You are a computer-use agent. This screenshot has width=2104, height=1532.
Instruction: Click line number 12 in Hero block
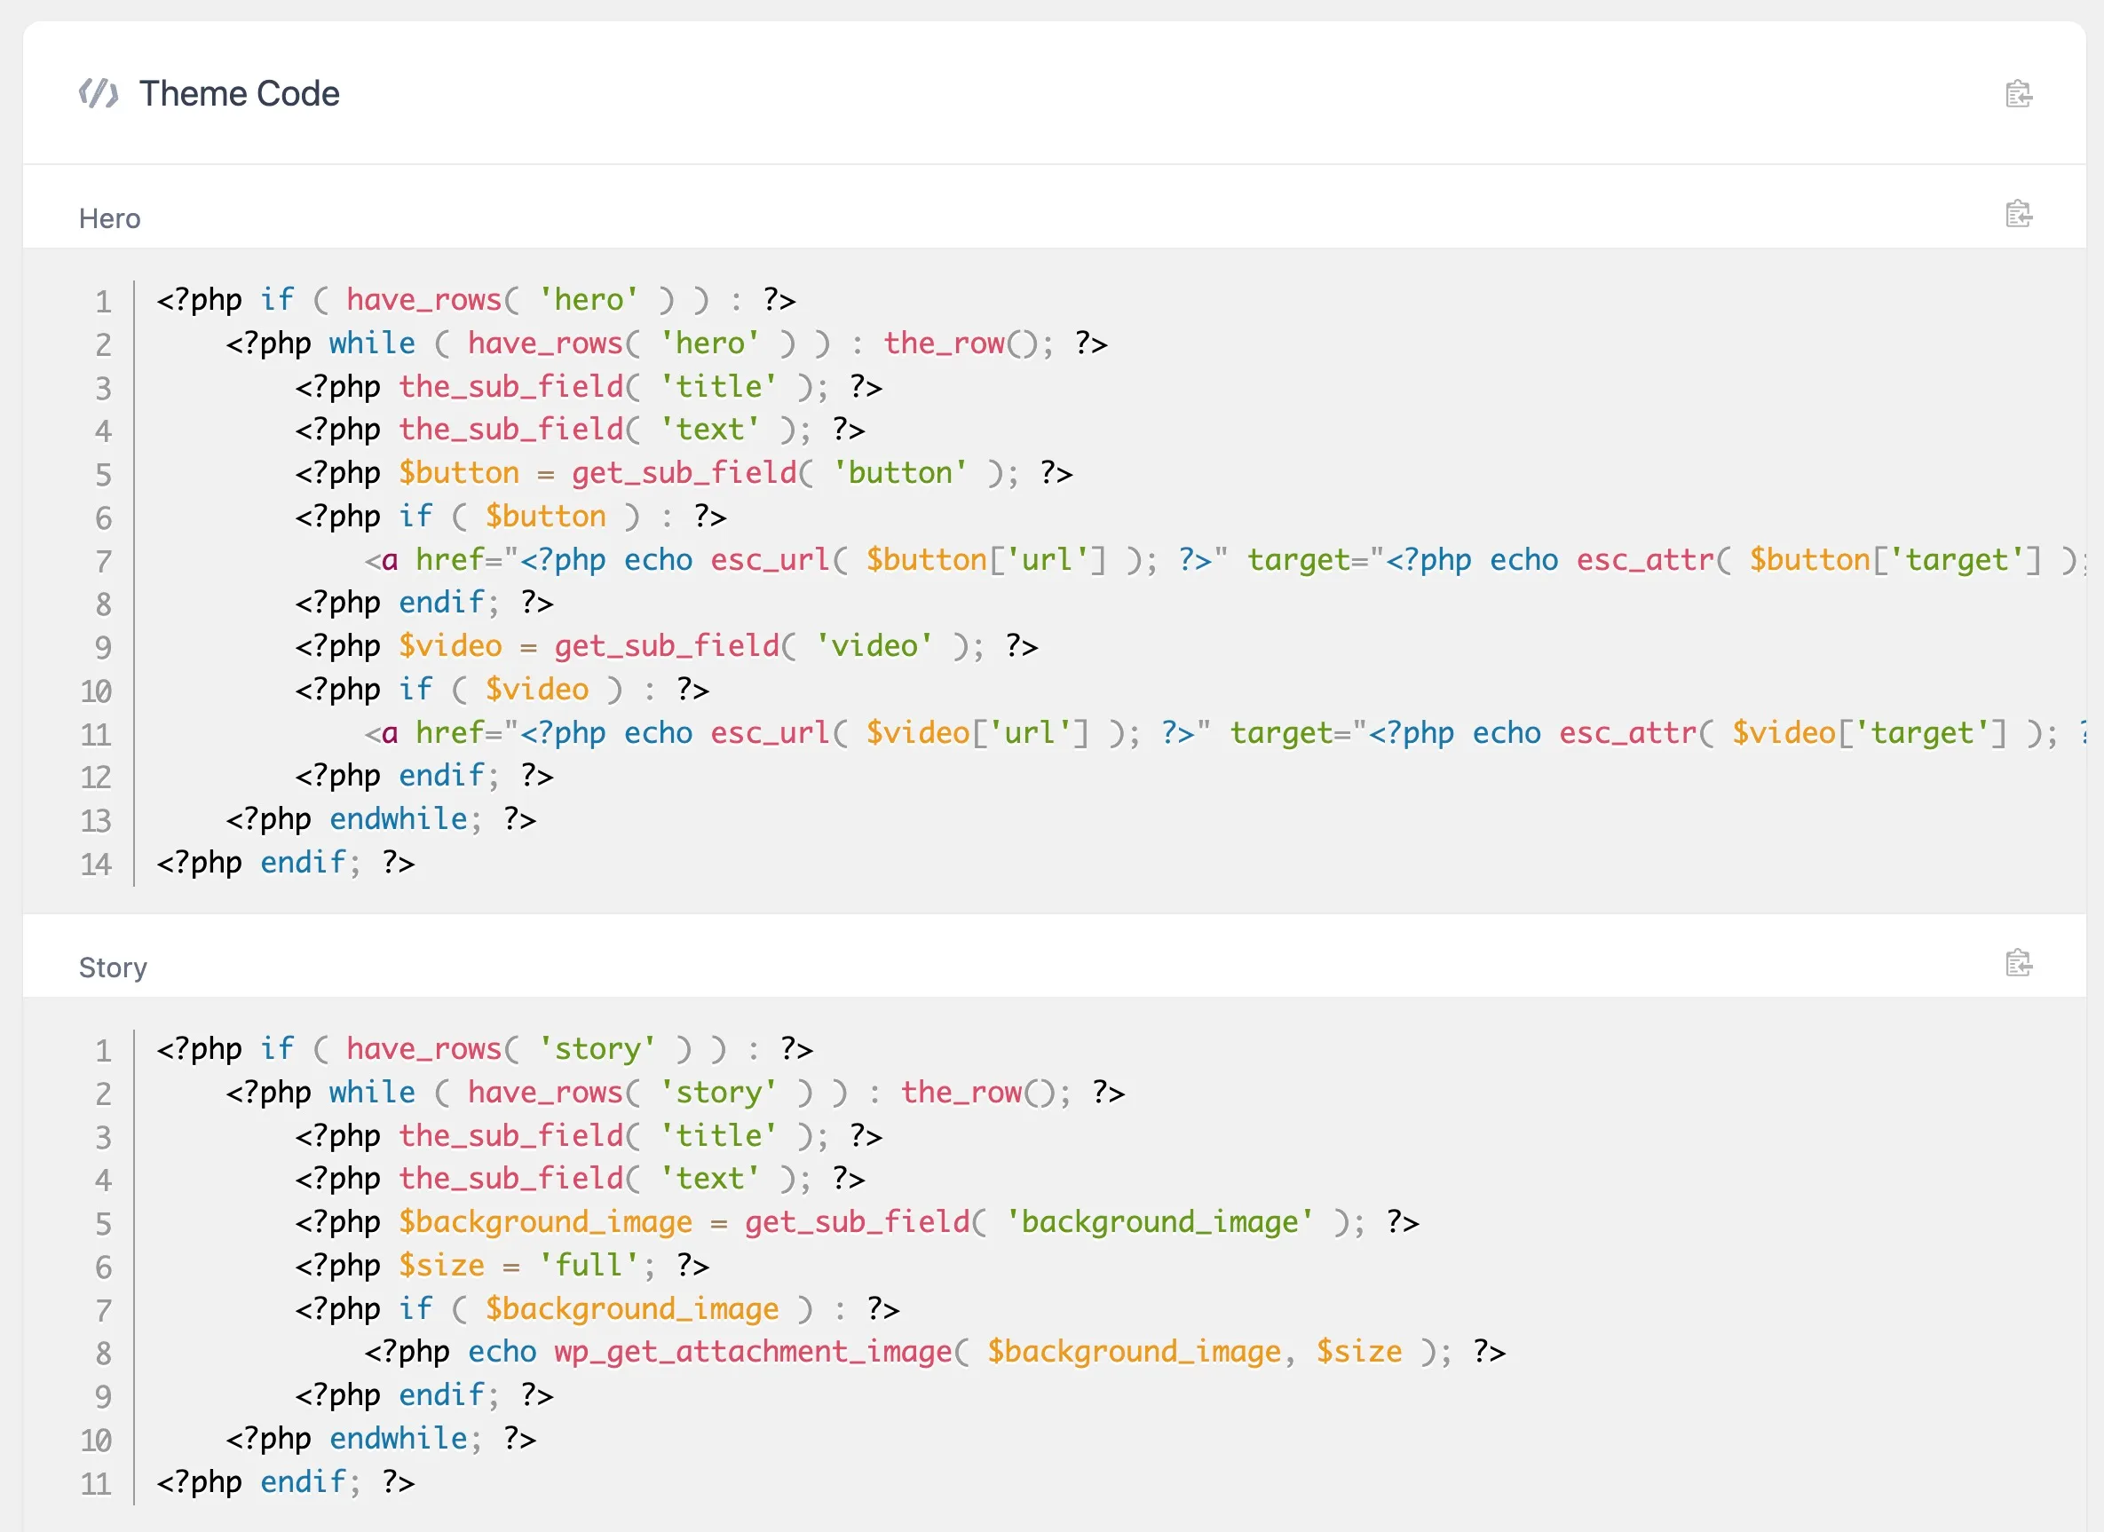[x=96, y=778]
